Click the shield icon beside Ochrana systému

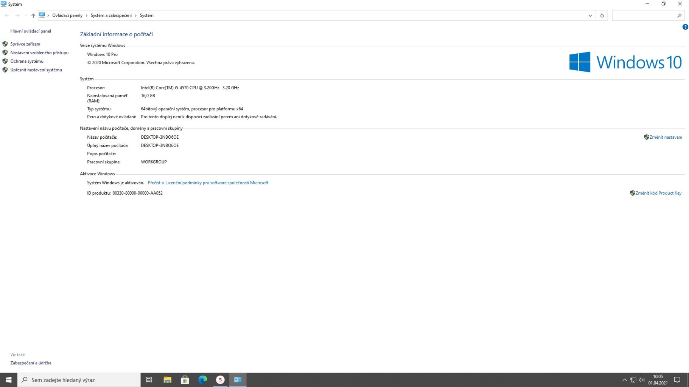pyautogui.click(x=5, y=61)
